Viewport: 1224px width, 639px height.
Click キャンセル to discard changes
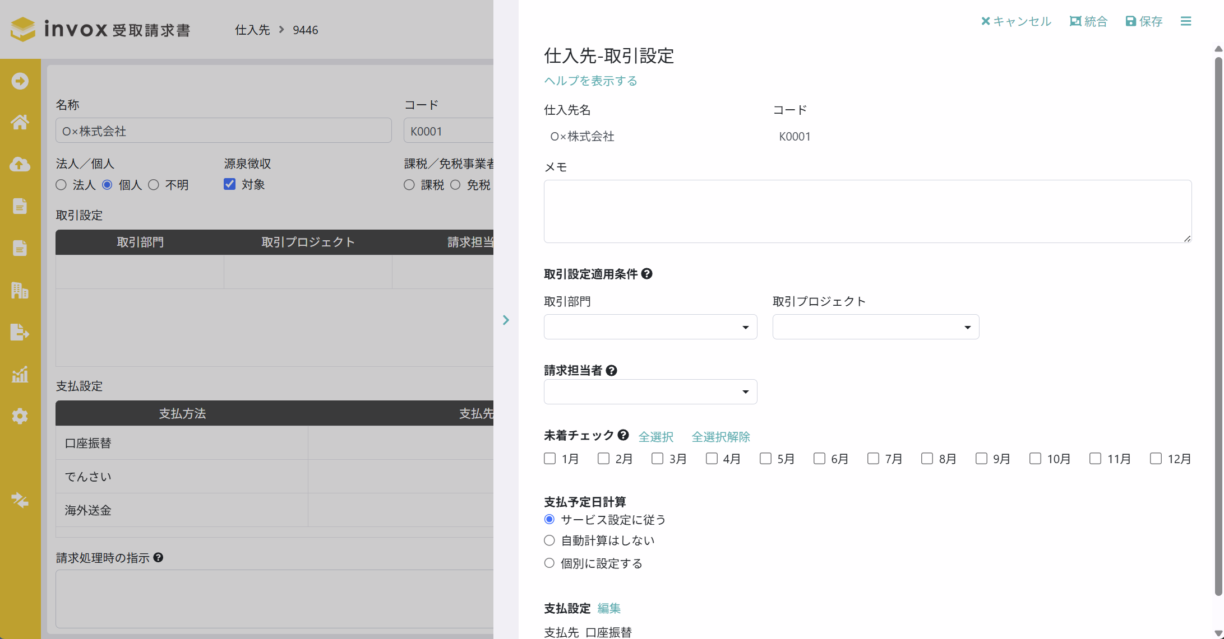pyautogui.click(x=1016, y=21)
